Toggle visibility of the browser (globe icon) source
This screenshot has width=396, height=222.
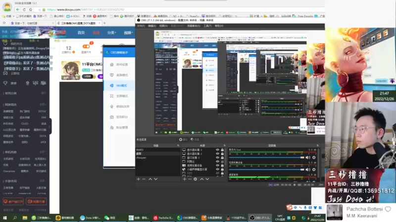(x=217, y=169)
